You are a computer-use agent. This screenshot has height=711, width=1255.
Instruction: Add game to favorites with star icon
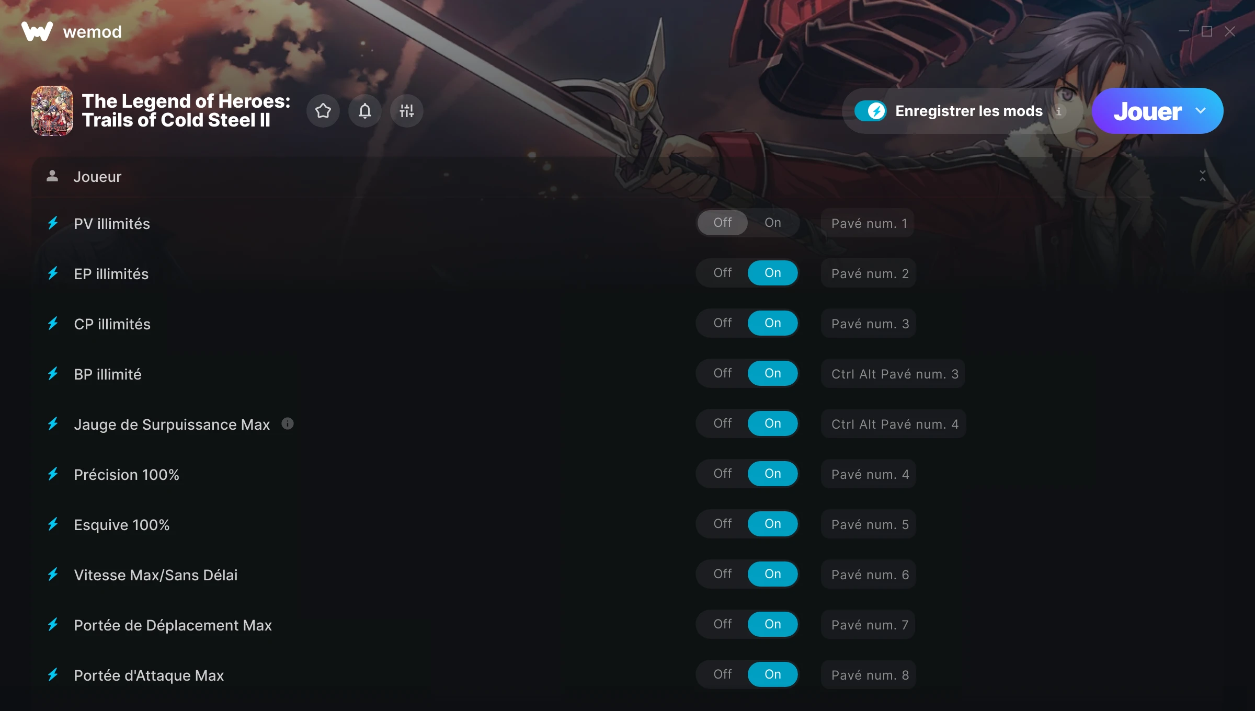pos(323,111)
